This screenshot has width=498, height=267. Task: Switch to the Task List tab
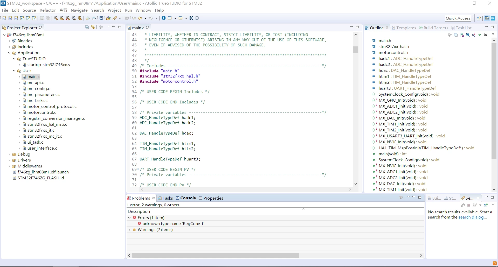(461, 28)
